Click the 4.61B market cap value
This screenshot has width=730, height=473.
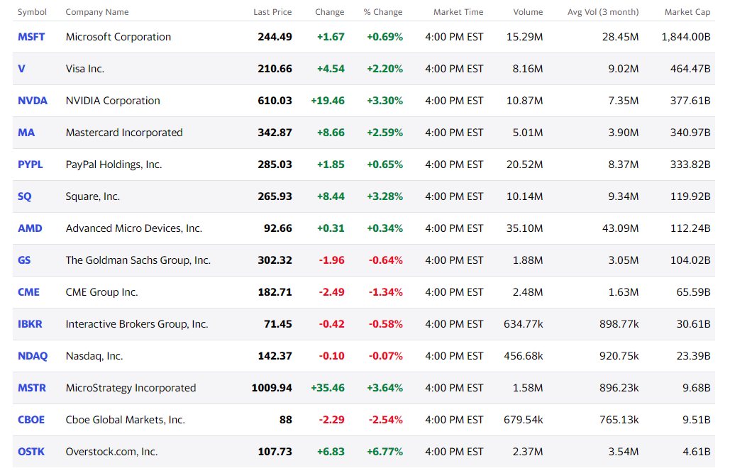pyautogui.click(x=697, y=452)
